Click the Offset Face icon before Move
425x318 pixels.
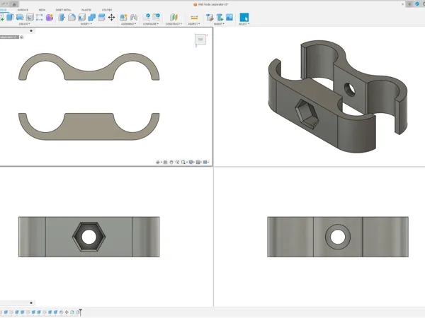point(101,17)
